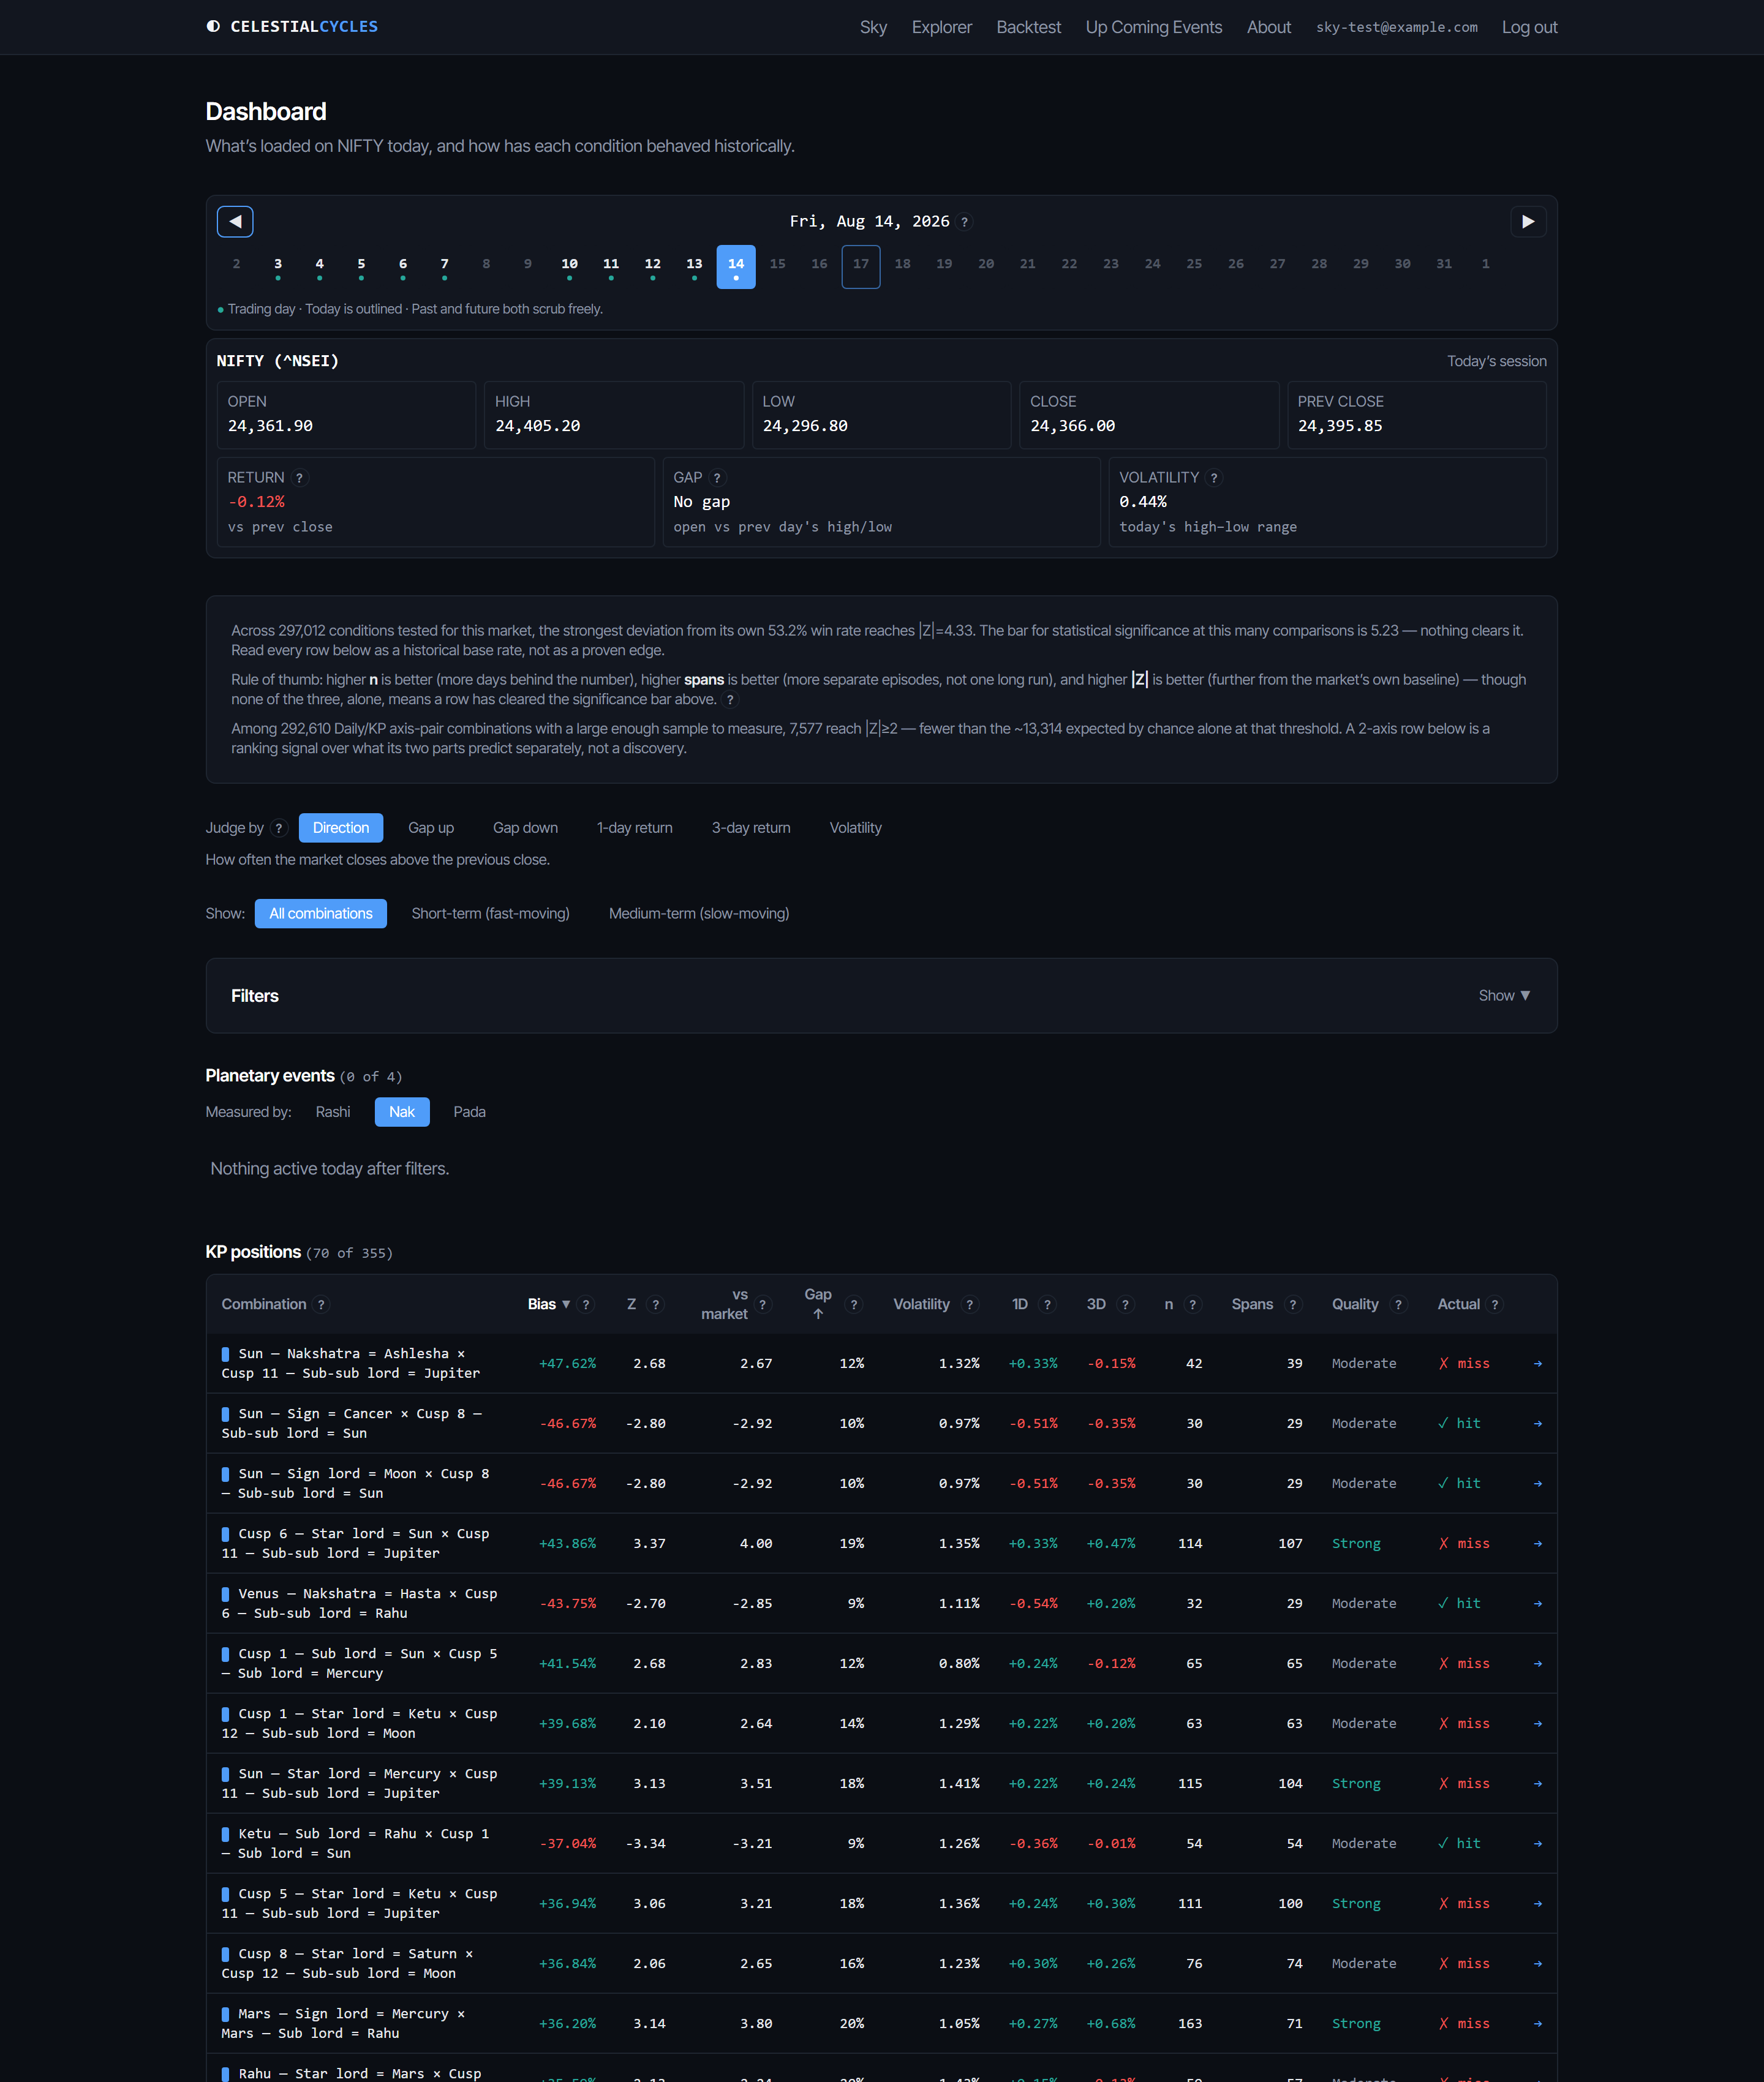Show Short-term (fast-moving) combinations
The width and height of the screenshot is (1764, 2082).
(x=490, y=914)
